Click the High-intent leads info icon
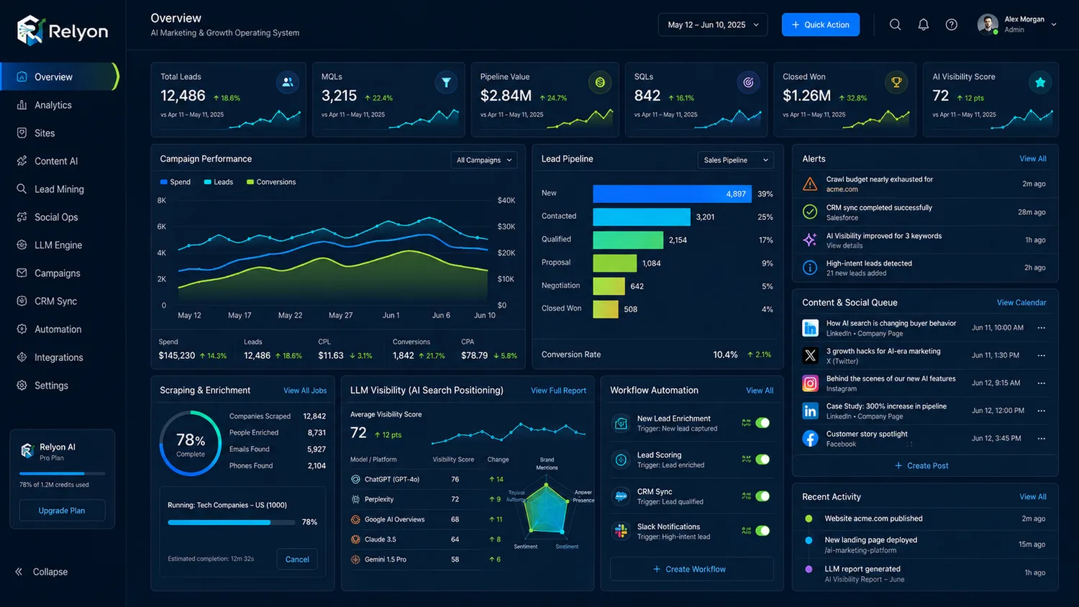Viewport: 1079px width, 607px height. 810,268
